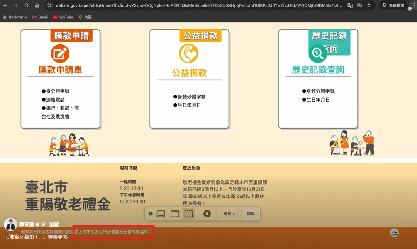Go back using browser back arrow

(x=5, y=5)
